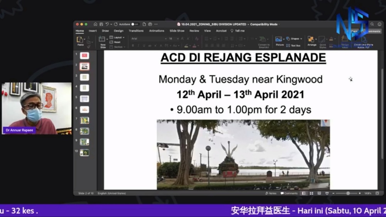Image resolution: width=386 pixels, height=217 pixels.
Task: Click the ACD DI REJANG ESPLANADE slide title
Action: click(243, 58)
